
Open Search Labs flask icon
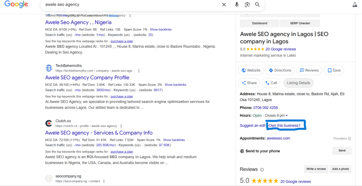(x=355, y=5)
